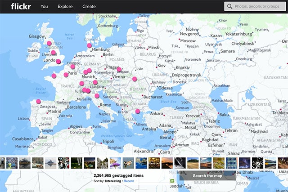Click the Flickr logo
The height and width of the screenshot is (192, 288).
pyautogui.click(x=20, y=6)
